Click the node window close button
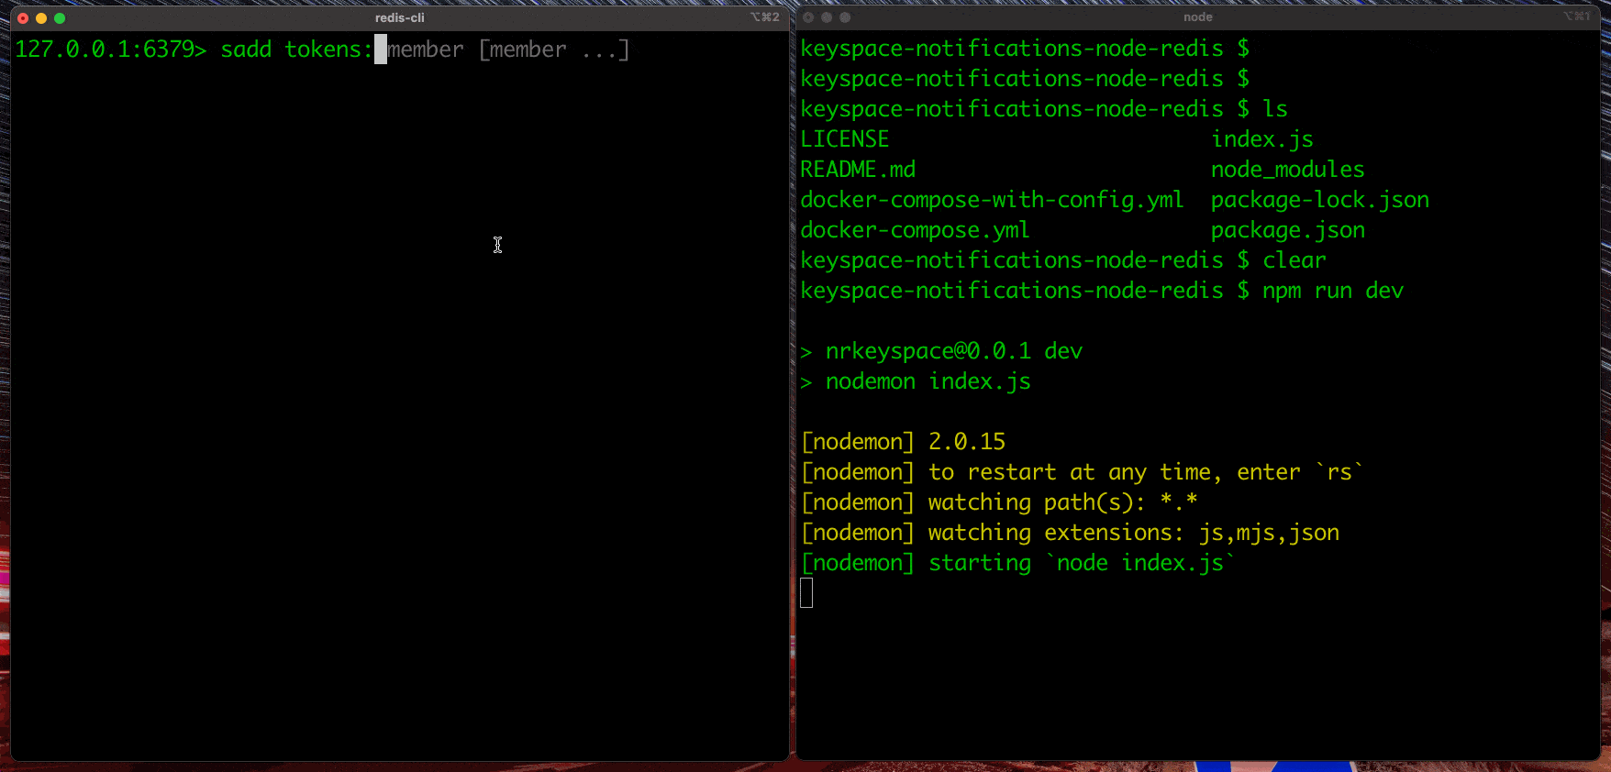 click(808, 17)
